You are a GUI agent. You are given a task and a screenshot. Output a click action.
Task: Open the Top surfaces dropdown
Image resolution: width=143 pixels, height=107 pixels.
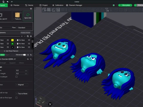click(22, 94)
